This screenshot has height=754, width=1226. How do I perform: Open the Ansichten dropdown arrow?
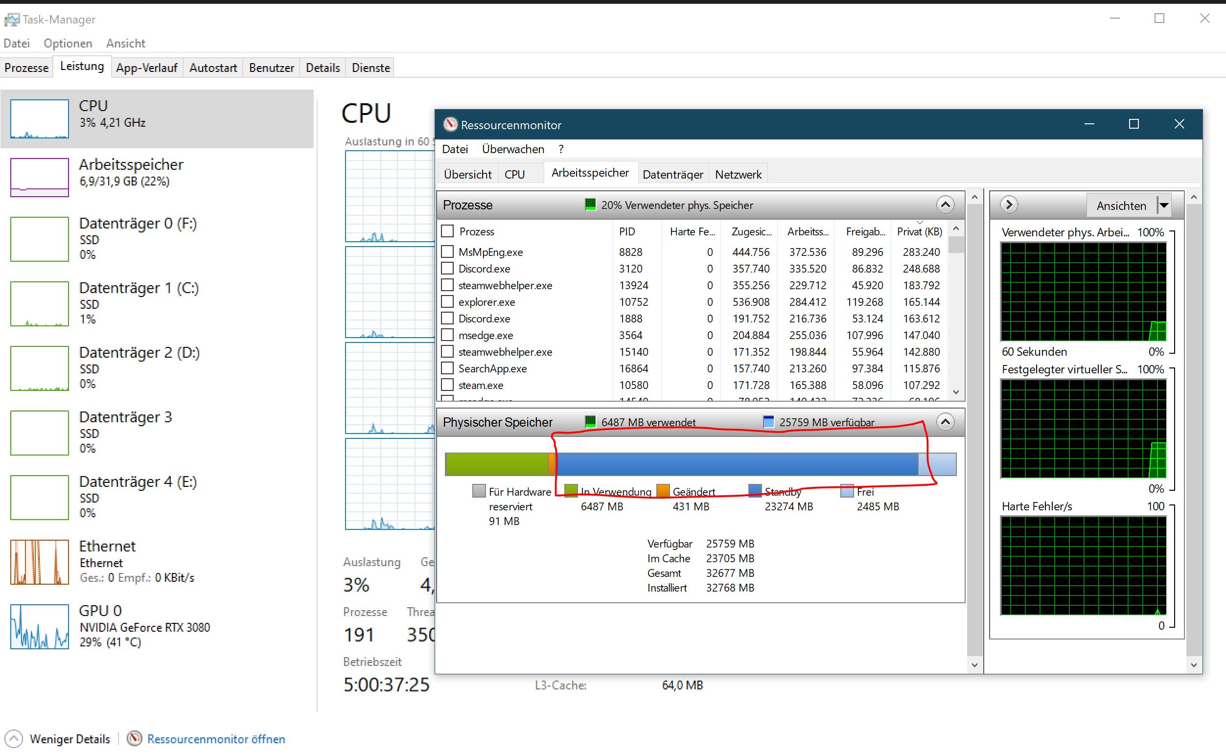1164,206
